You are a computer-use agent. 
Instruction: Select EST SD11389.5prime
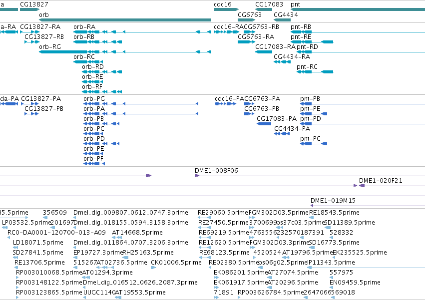pos(350,223)
